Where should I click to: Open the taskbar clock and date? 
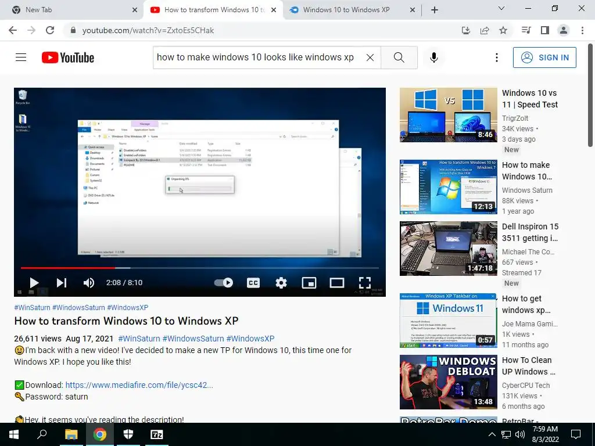[545, 434]
